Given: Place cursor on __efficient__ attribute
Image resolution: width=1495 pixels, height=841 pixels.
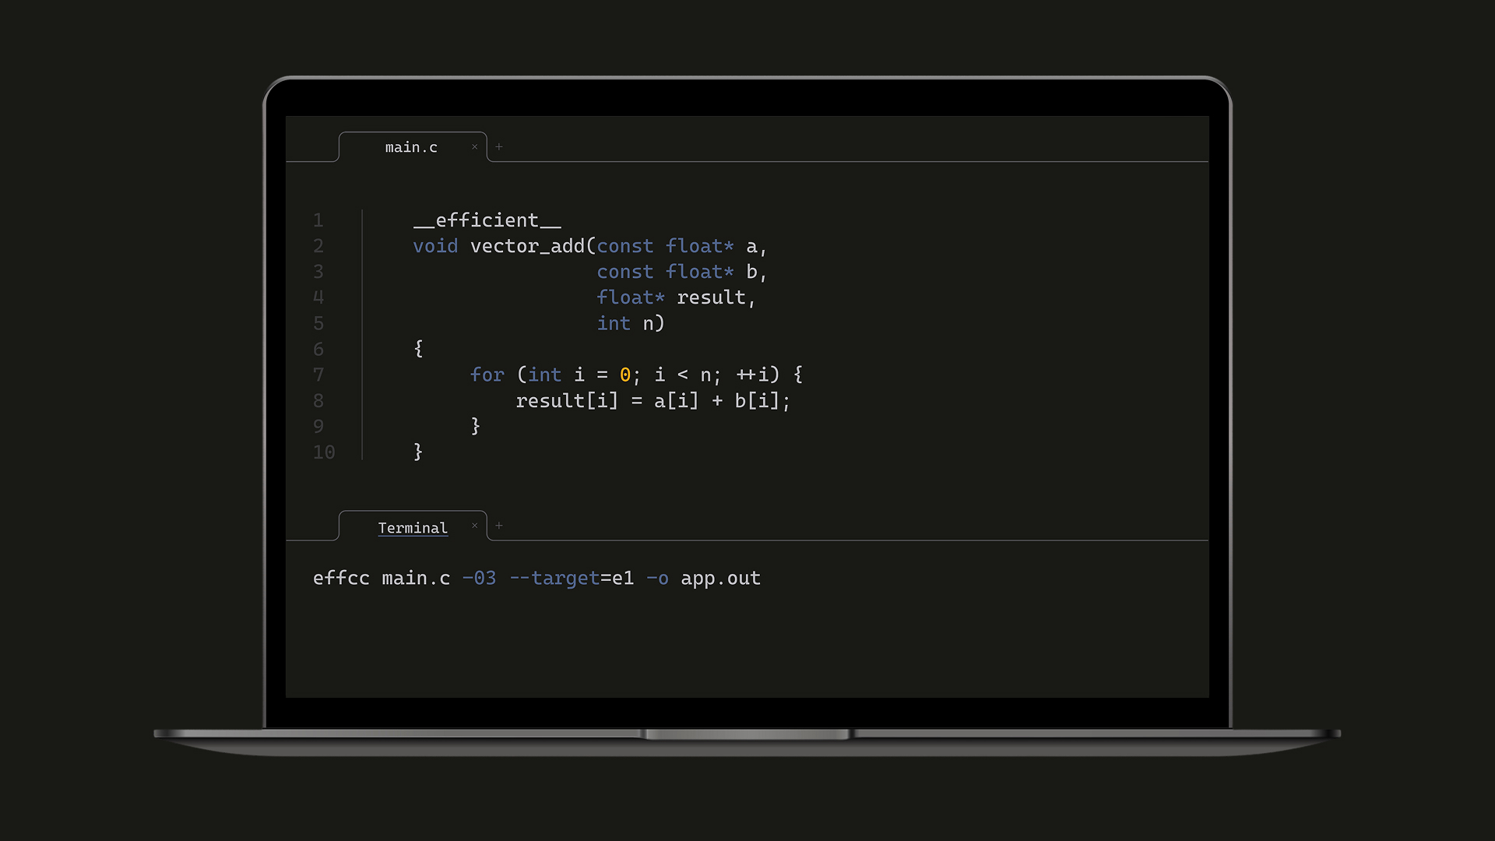Looking at the screenshot, I should 487,220.
